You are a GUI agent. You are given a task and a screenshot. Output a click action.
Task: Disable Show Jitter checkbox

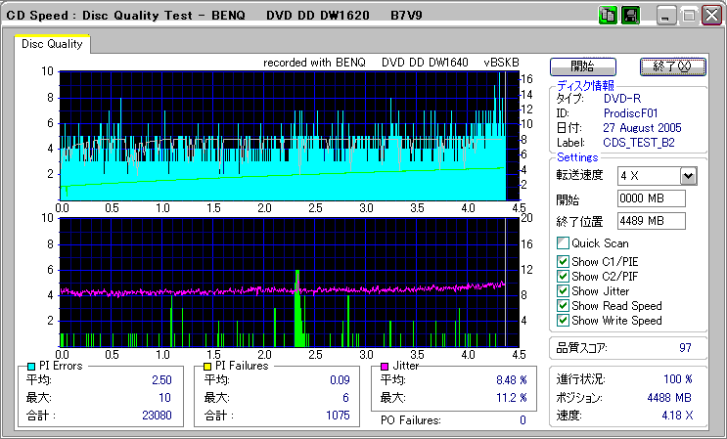(x=563, y=290)
